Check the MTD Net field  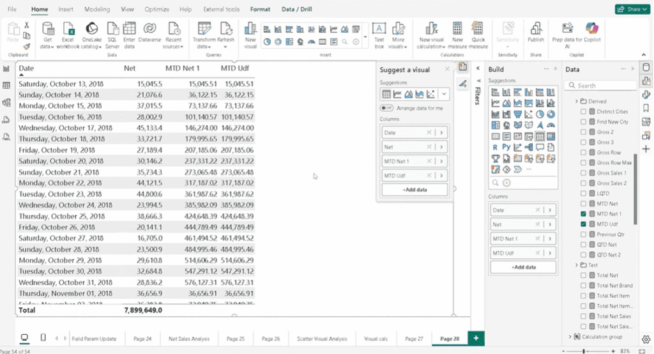583,204
